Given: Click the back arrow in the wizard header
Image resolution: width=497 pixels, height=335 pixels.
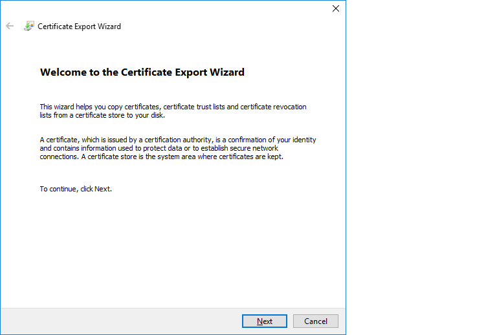Looking at the screenshot, I should 10,27.
